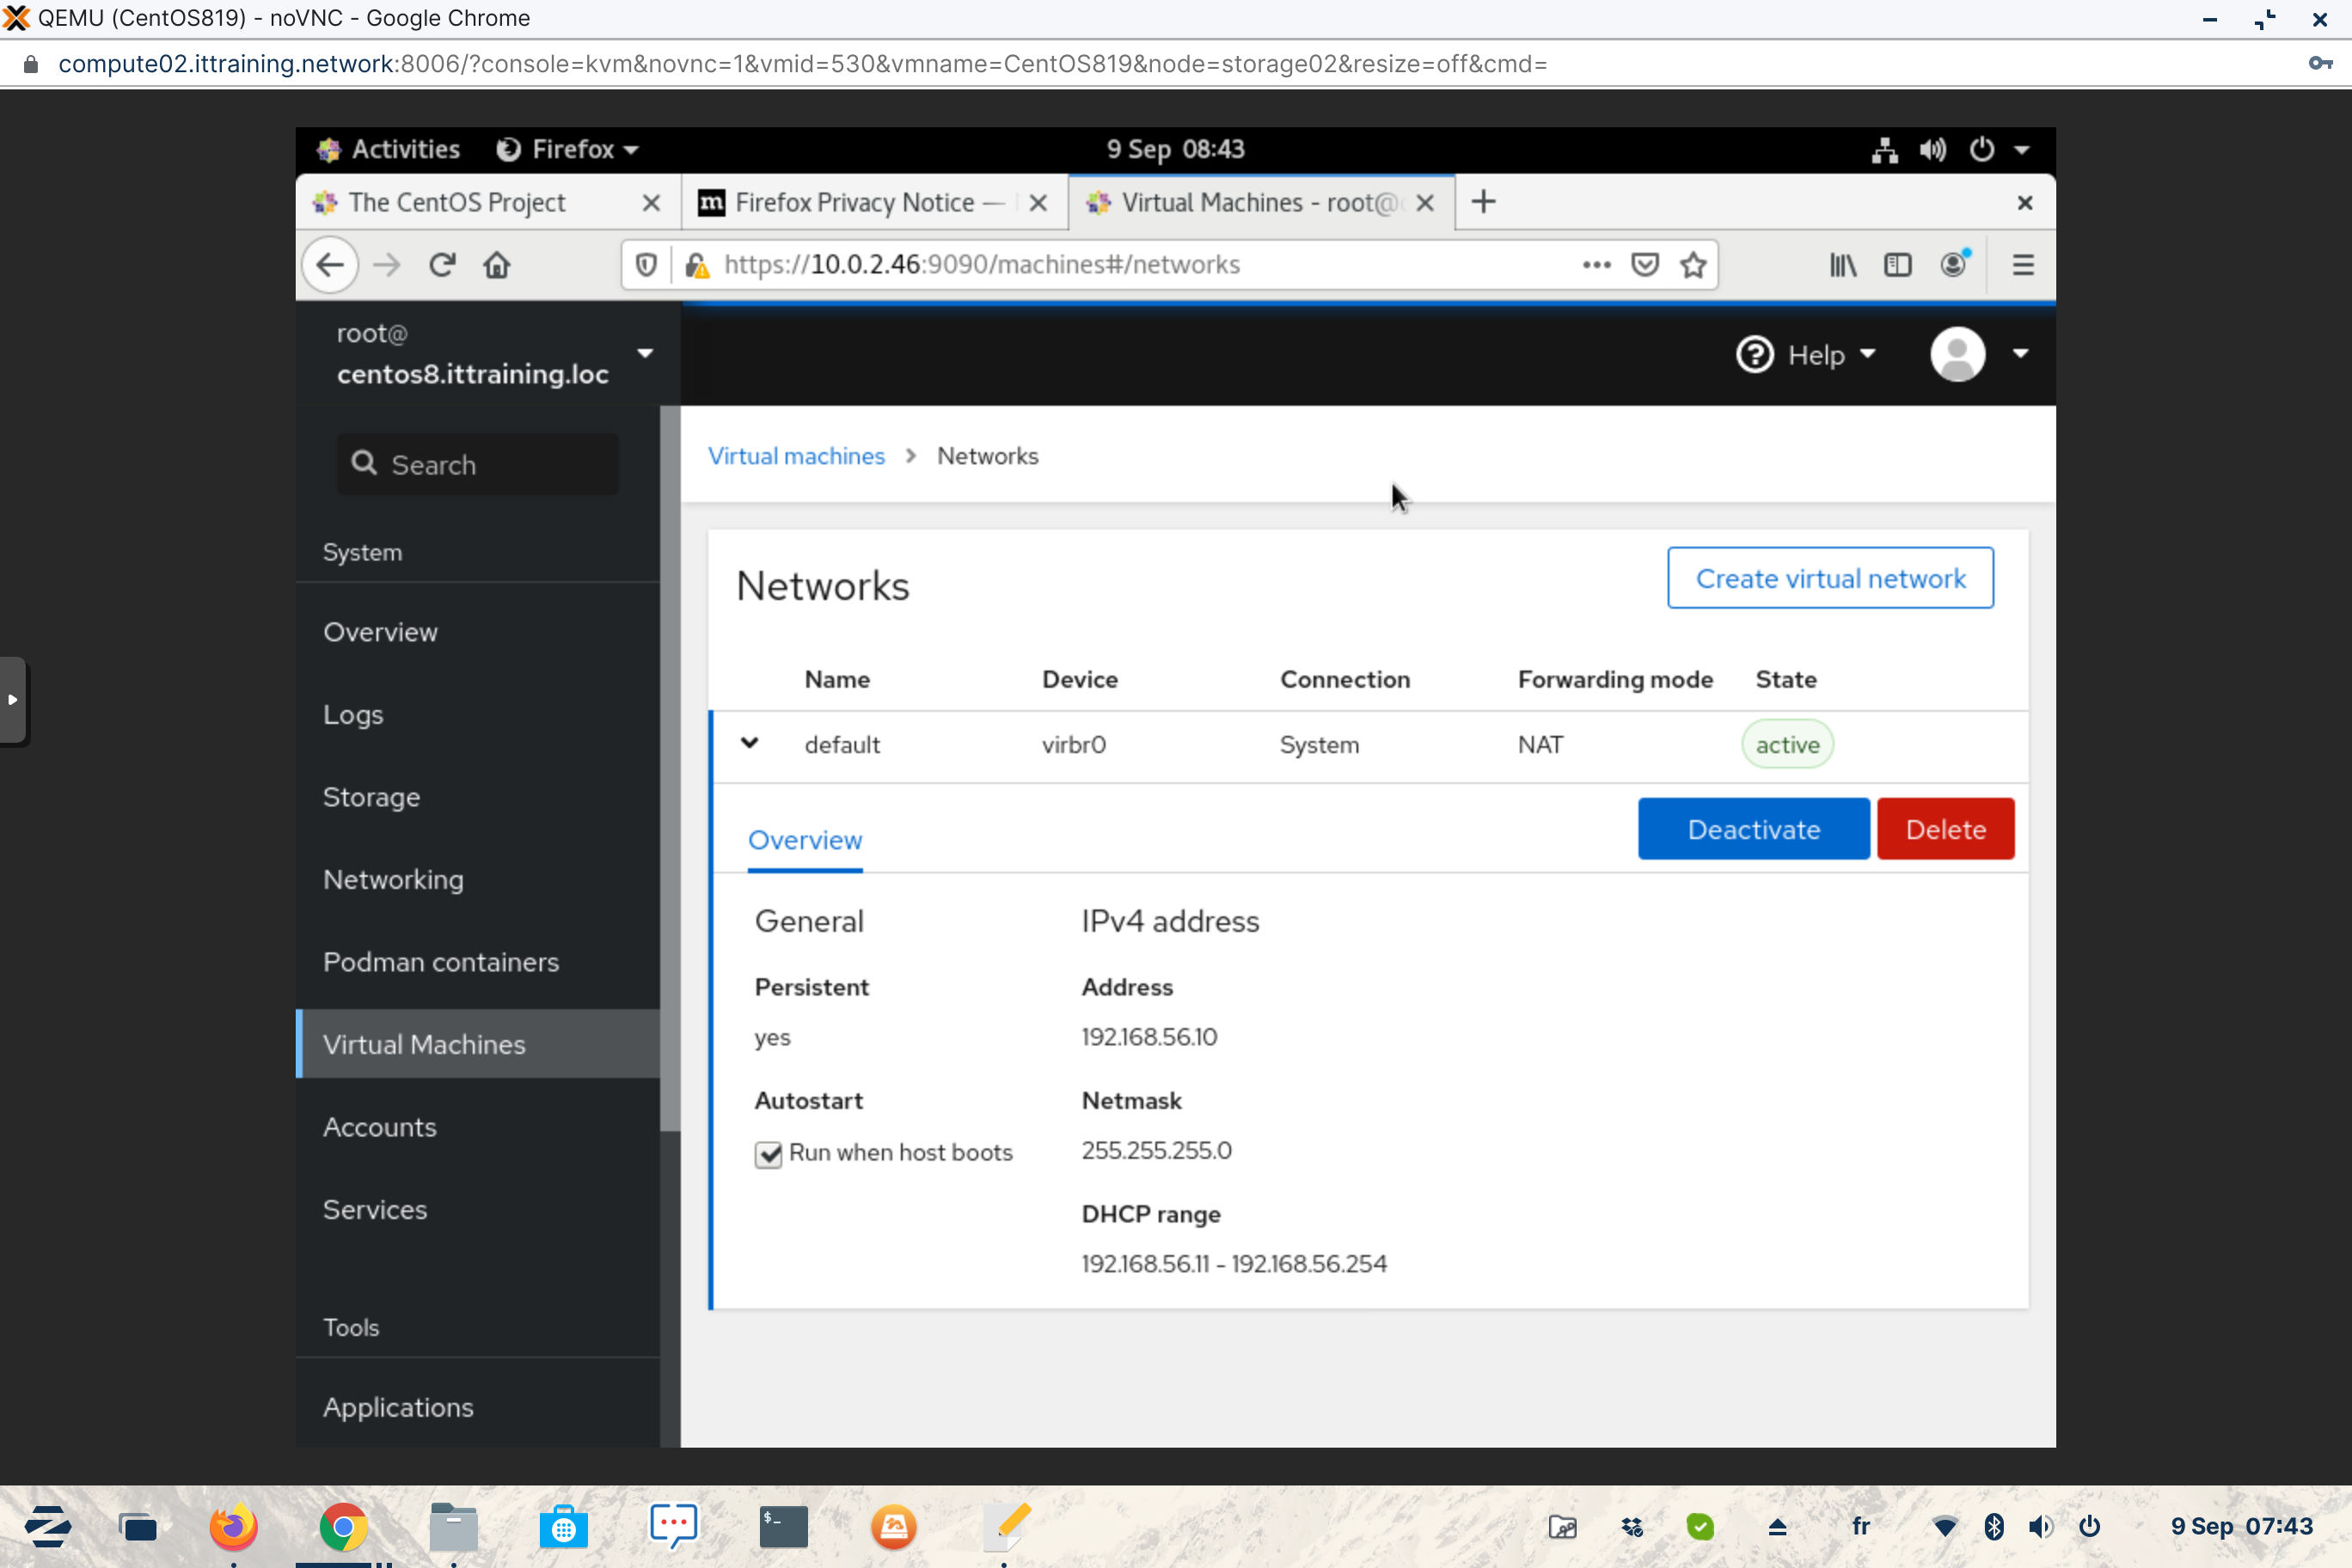The image size is (2352, 1568).
Task: Click the address 192.168.56.10
Action: (x=1149, y=1037)
